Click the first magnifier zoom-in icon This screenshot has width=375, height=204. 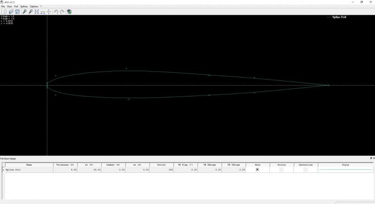point(24,12)
